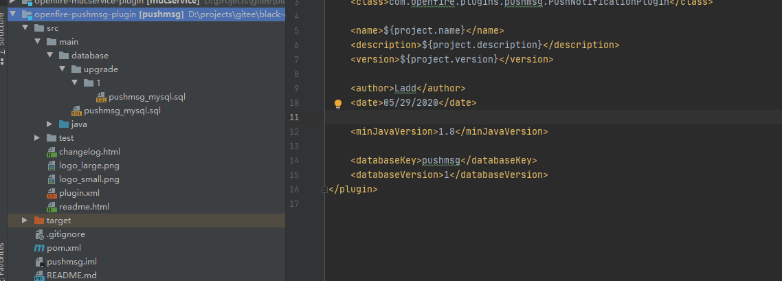The image size is (782, 281).
Task: Expand the java folder arrow
Action: [49, 124]
